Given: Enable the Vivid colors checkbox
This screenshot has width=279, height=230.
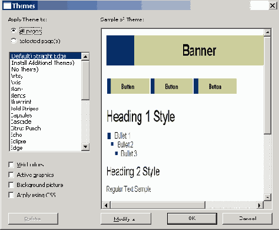Looking at the screenshot, I should (x=11, y=165).
